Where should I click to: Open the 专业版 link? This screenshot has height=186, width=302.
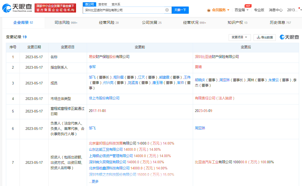259,10
